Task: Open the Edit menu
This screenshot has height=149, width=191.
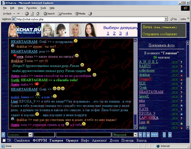Action: click(12, 8)
